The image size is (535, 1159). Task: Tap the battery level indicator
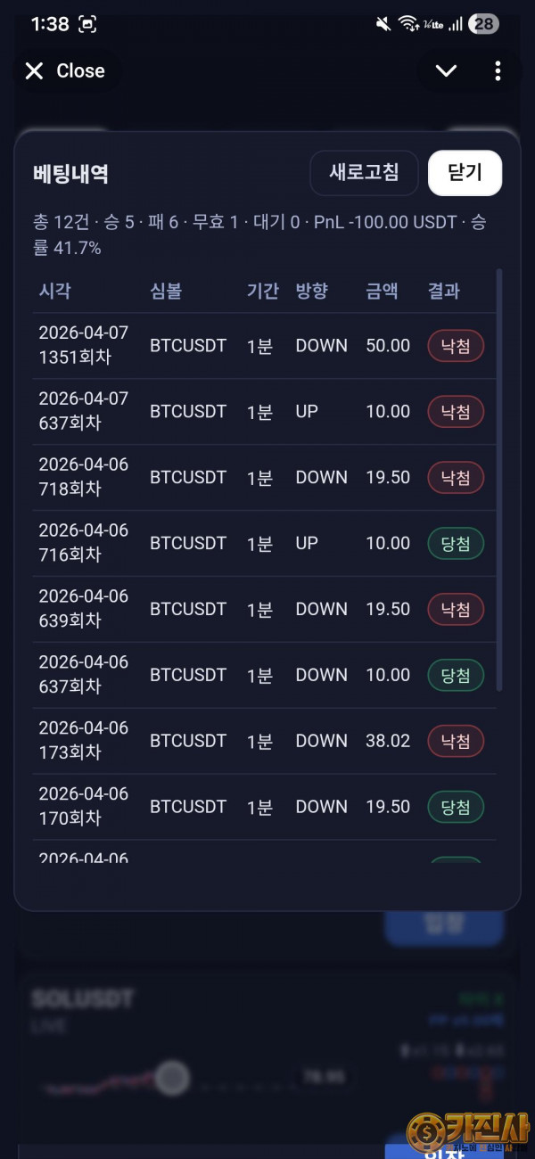[484, 24]
